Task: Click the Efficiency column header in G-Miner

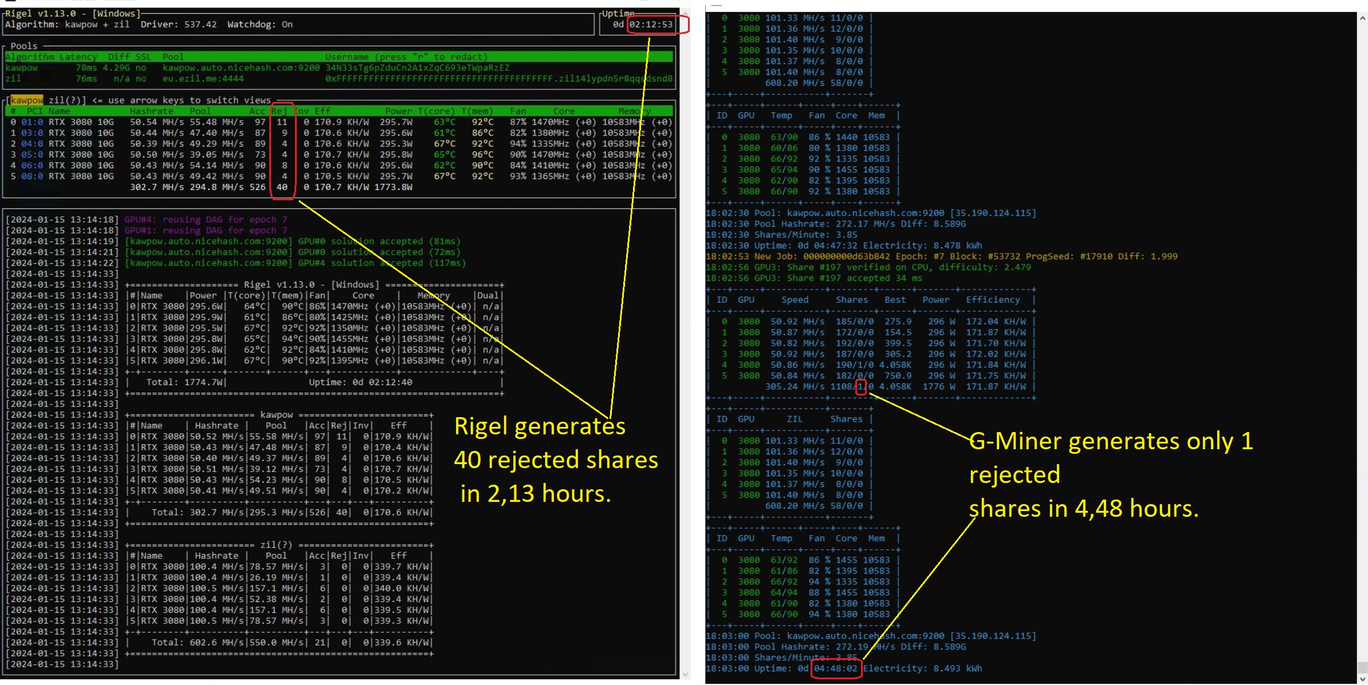Action: coord(993,300)
